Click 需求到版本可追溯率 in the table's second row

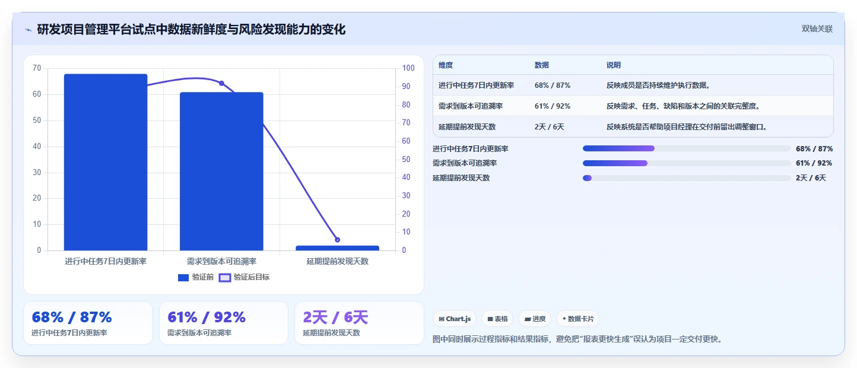click(x=471, y=106)
